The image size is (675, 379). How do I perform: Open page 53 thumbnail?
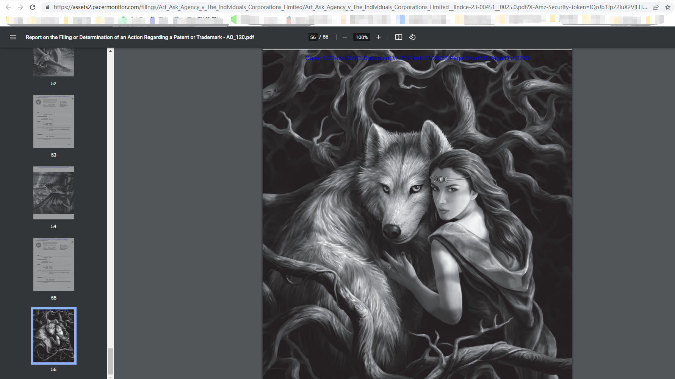(x=54, y=121)
